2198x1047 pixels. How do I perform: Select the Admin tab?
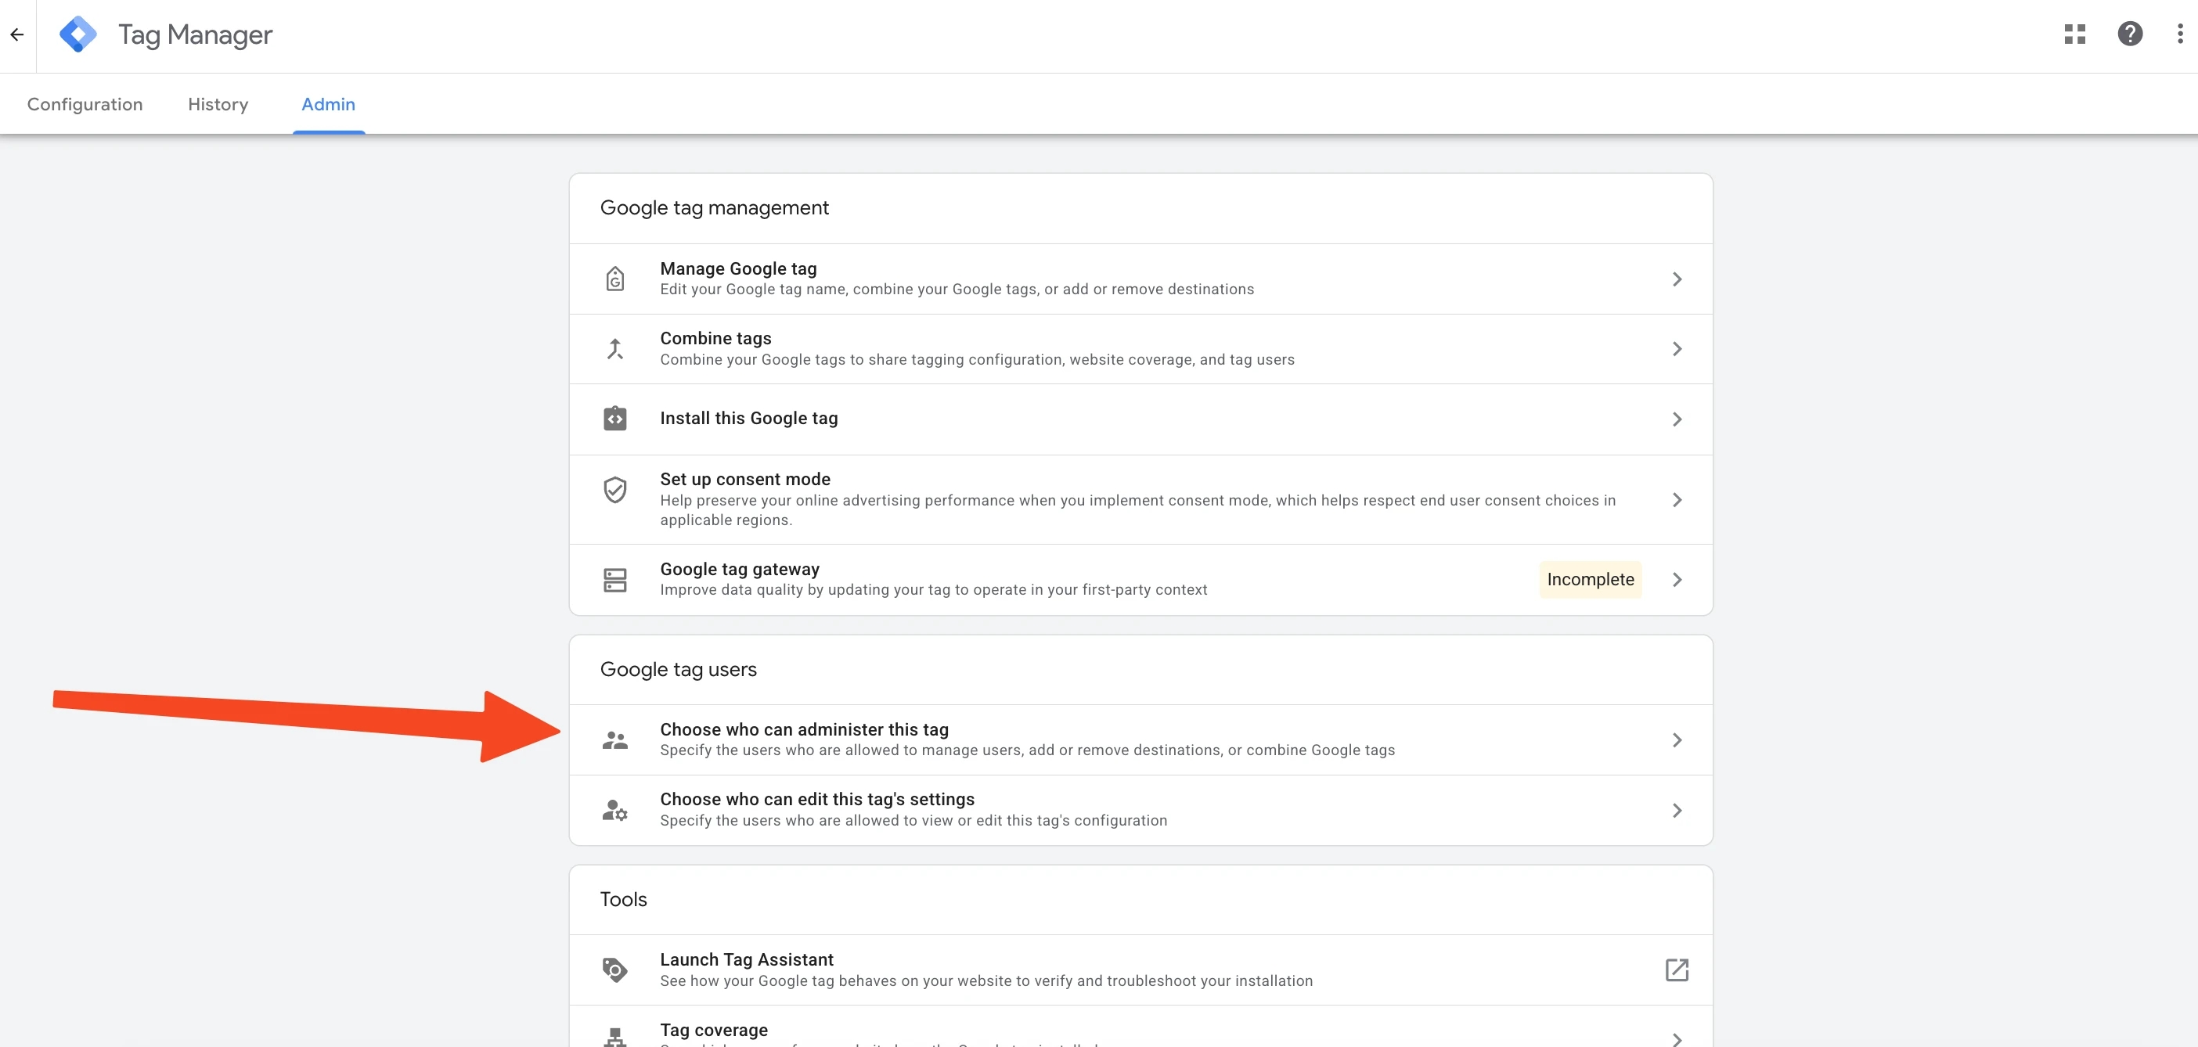[x=329, y=104]
